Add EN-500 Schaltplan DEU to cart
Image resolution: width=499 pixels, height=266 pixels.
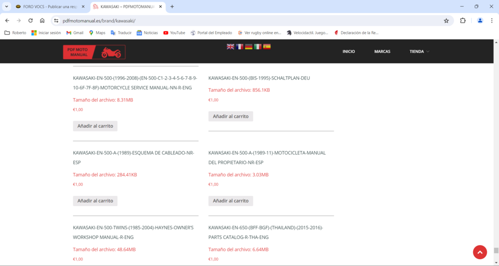click(230, 116)
